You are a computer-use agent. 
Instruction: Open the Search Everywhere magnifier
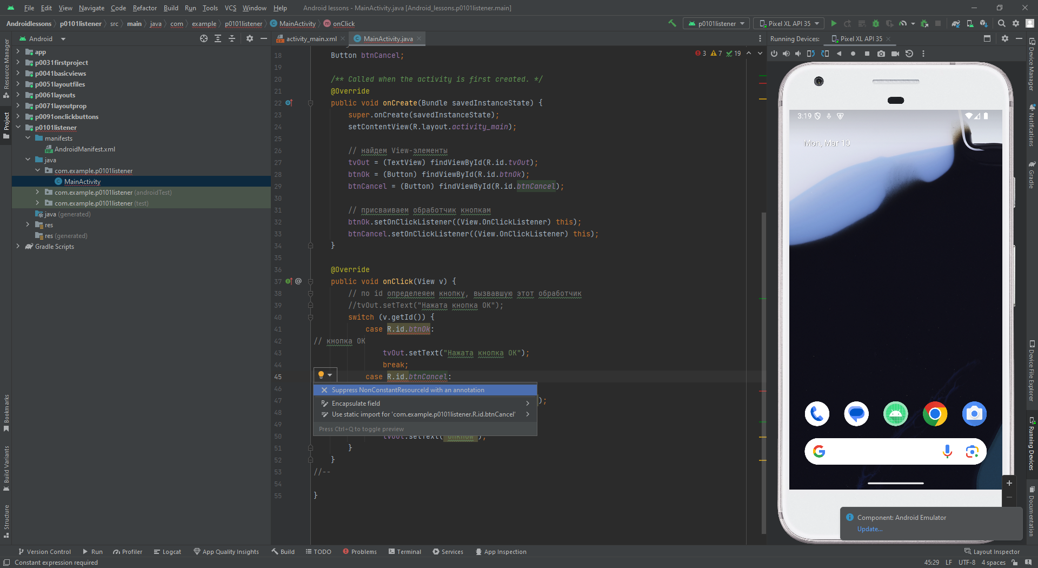click(1002, 23)
